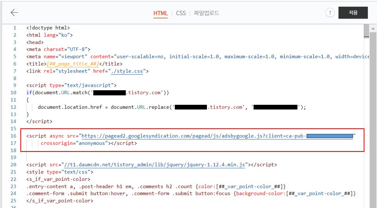
Task: Open the ./style.css link on line 7
Action: point(127,71)
